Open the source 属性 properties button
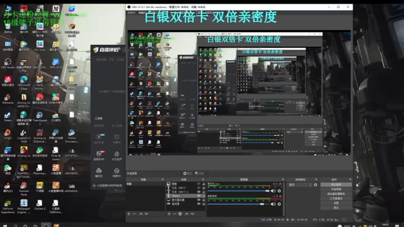Image resolution: width=404 pixels, height=227 pixels. [x=187, y=174]
